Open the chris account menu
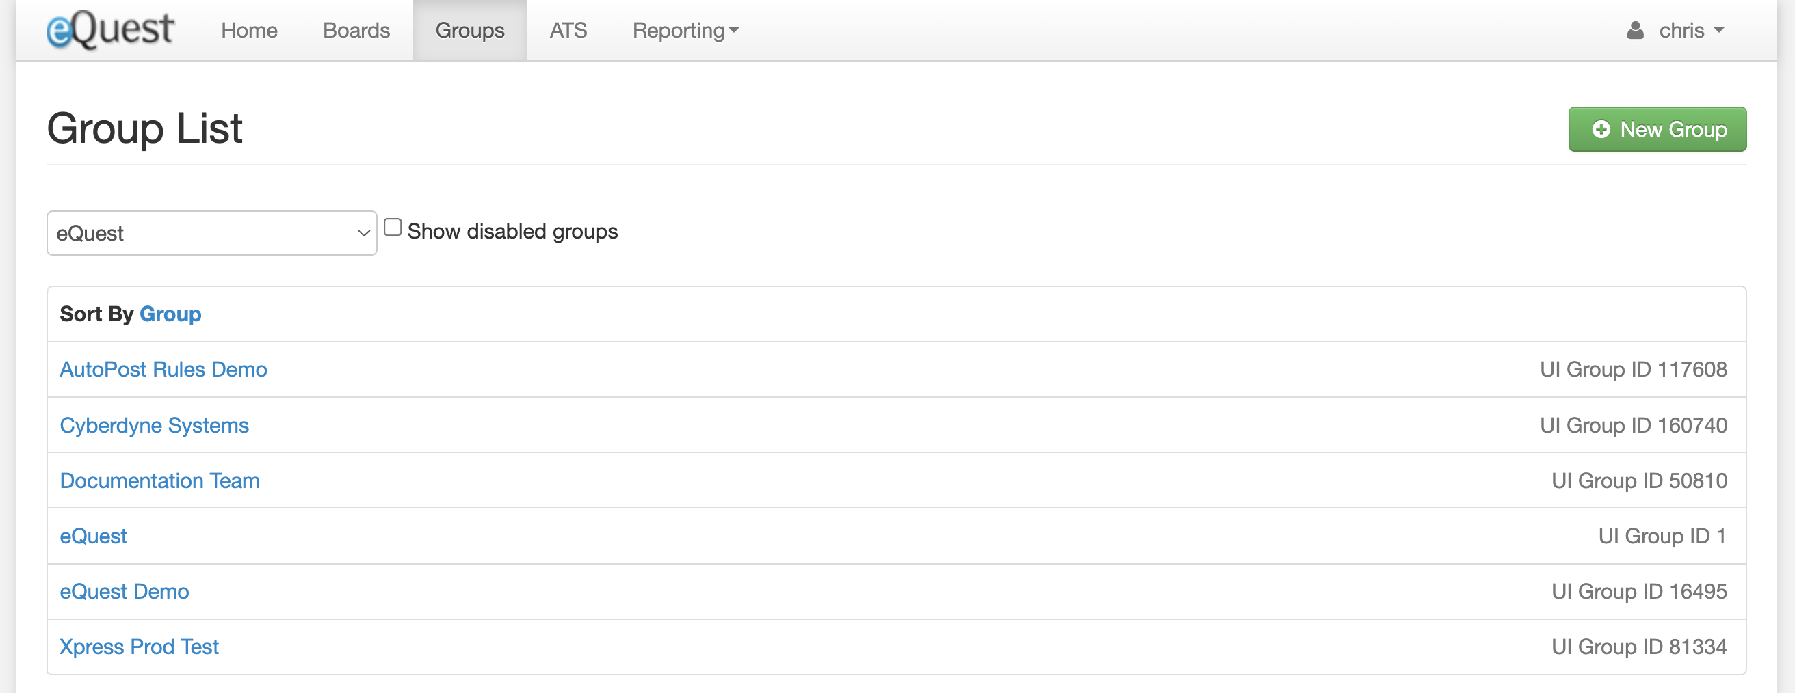 tap(1683, 29)
